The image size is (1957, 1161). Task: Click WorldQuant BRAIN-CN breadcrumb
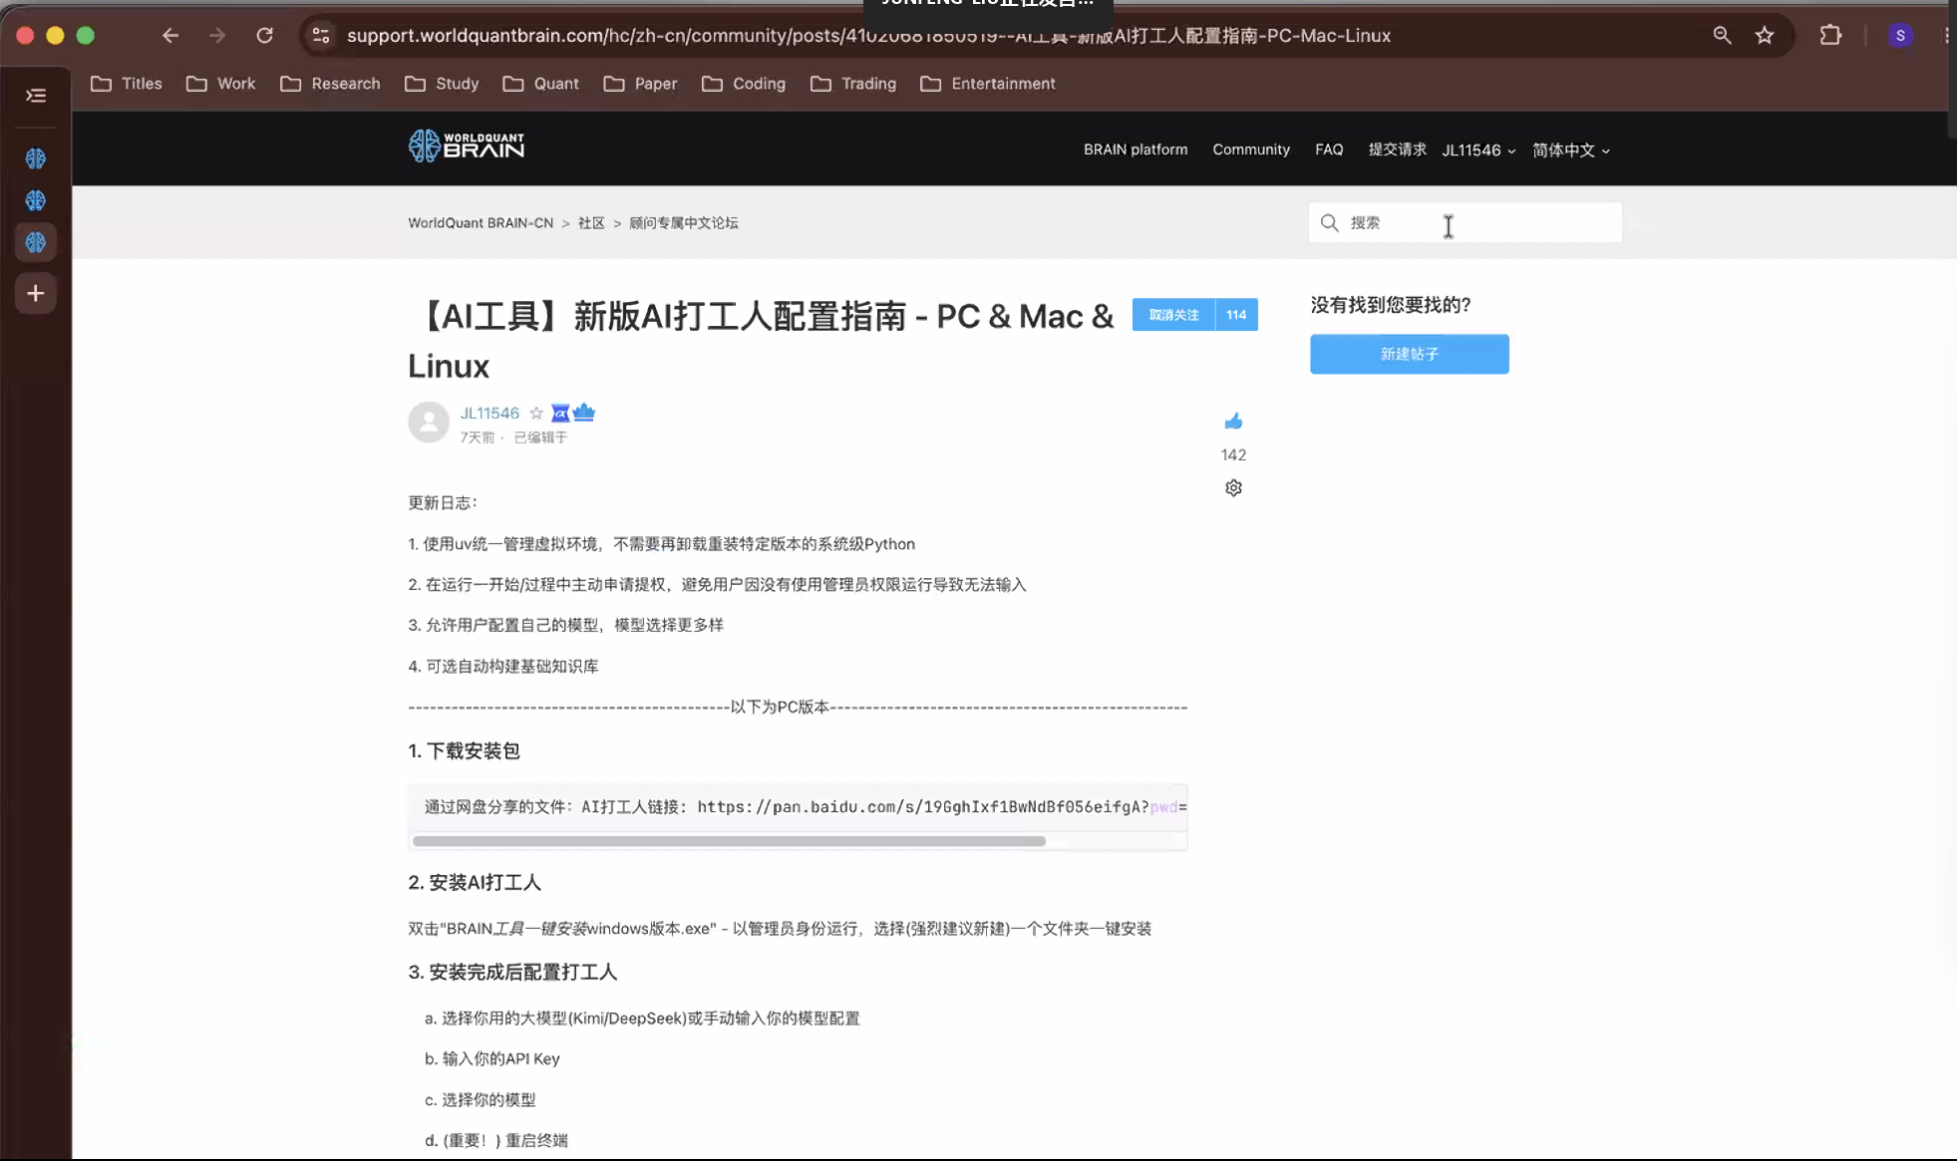(481, 223)
